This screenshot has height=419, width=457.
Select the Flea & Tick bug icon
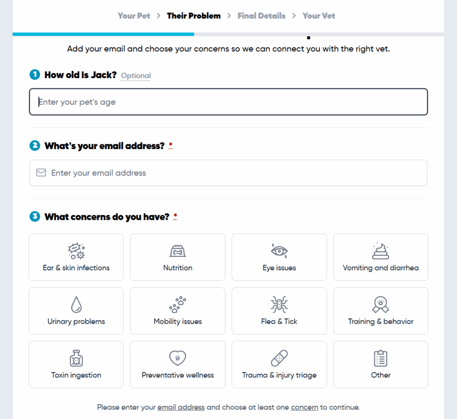coord(279,305)
